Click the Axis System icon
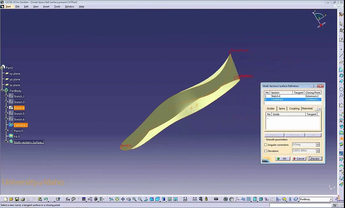 click(237, 199)
